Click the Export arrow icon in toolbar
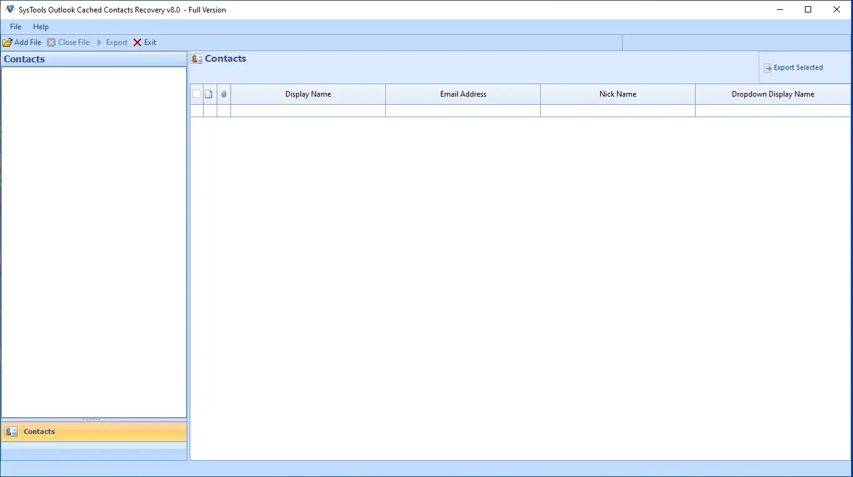The width and height of the screenshot is (853, 477). pyautogui.click(x=99, y=42)
